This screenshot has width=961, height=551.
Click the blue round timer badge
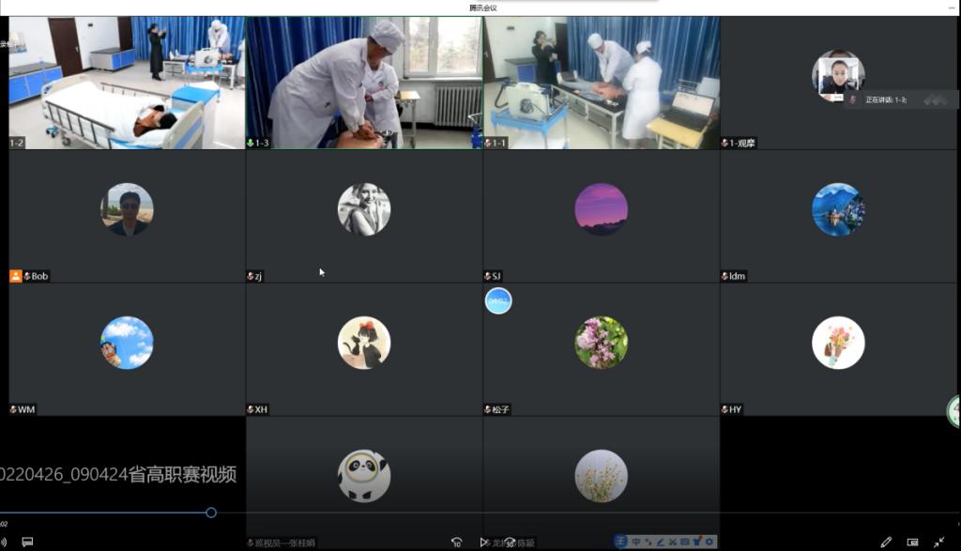pos(498,300)
